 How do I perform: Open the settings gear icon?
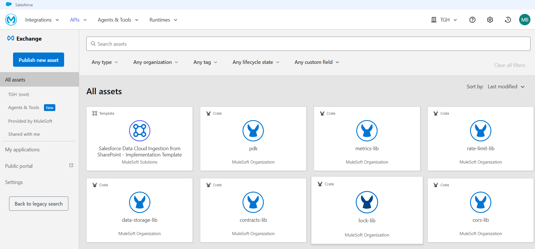point(490,20)
